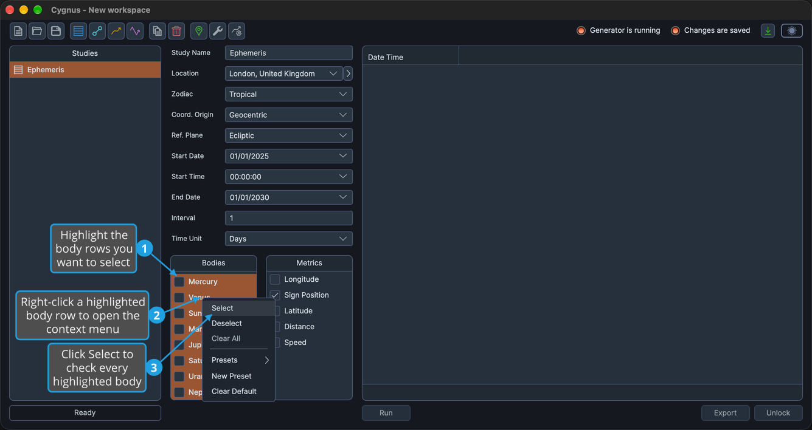This screenshot has height=430, width=812.
Task: Open a workspace via folder icon
Action: (37, 31)
